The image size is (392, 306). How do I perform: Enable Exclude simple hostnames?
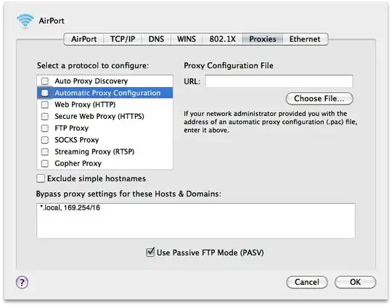pyautogui.click(x=41, y=178)
